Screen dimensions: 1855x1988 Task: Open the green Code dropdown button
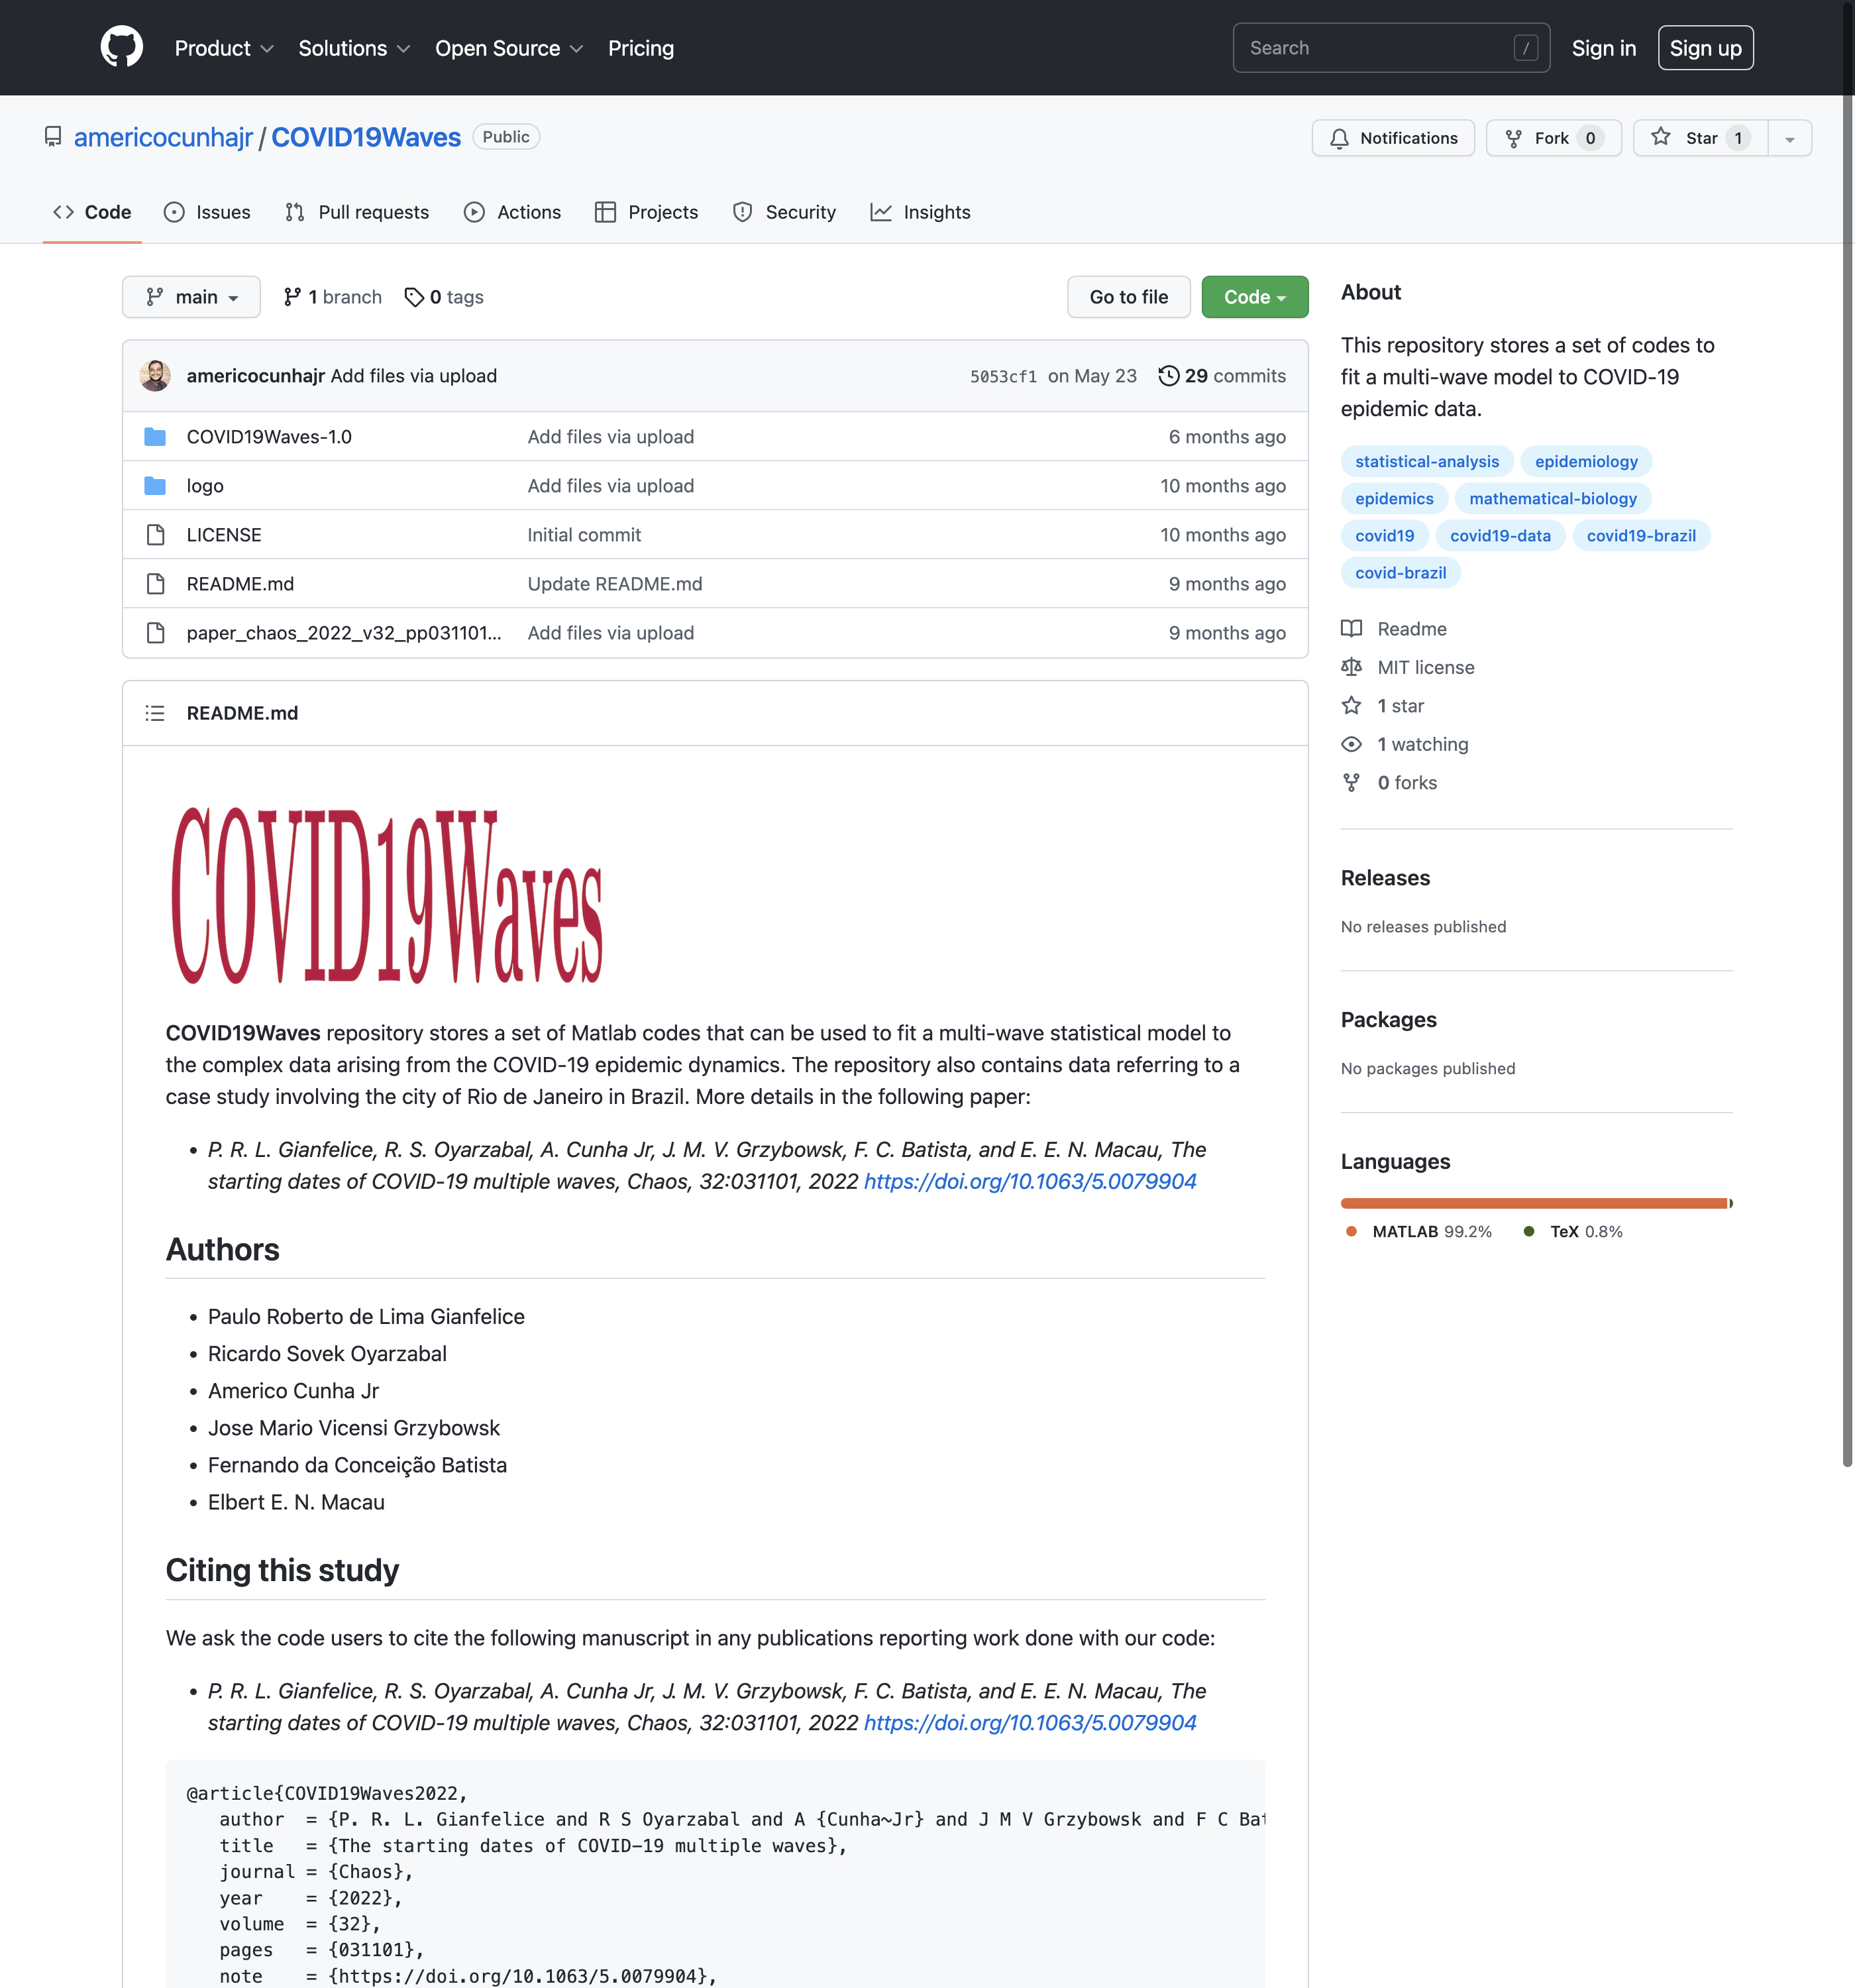(x=1254, y=297)
